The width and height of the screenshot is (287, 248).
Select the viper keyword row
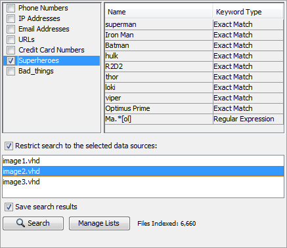point(194,98)
